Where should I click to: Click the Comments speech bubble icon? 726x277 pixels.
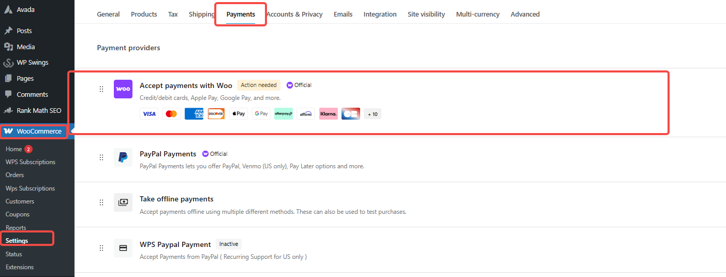[8, 94]
